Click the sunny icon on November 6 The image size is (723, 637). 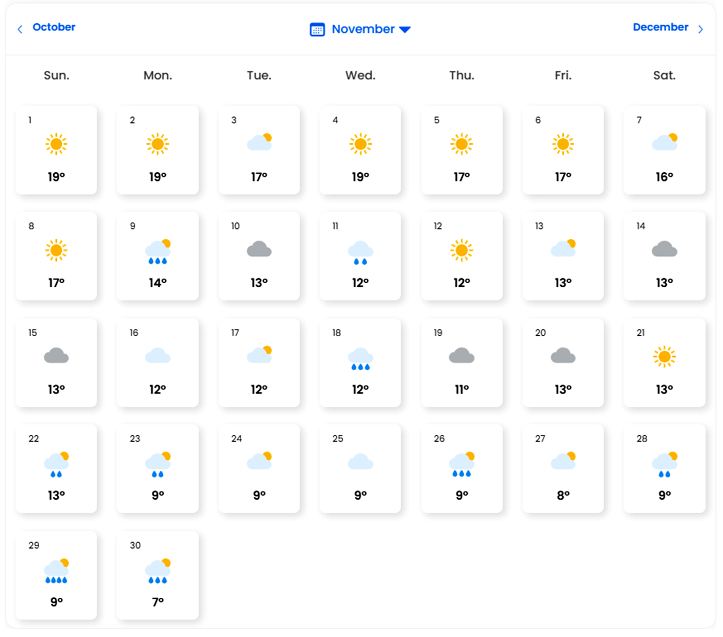point(563,144)
